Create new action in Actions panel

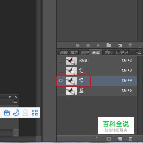[120, 45]
